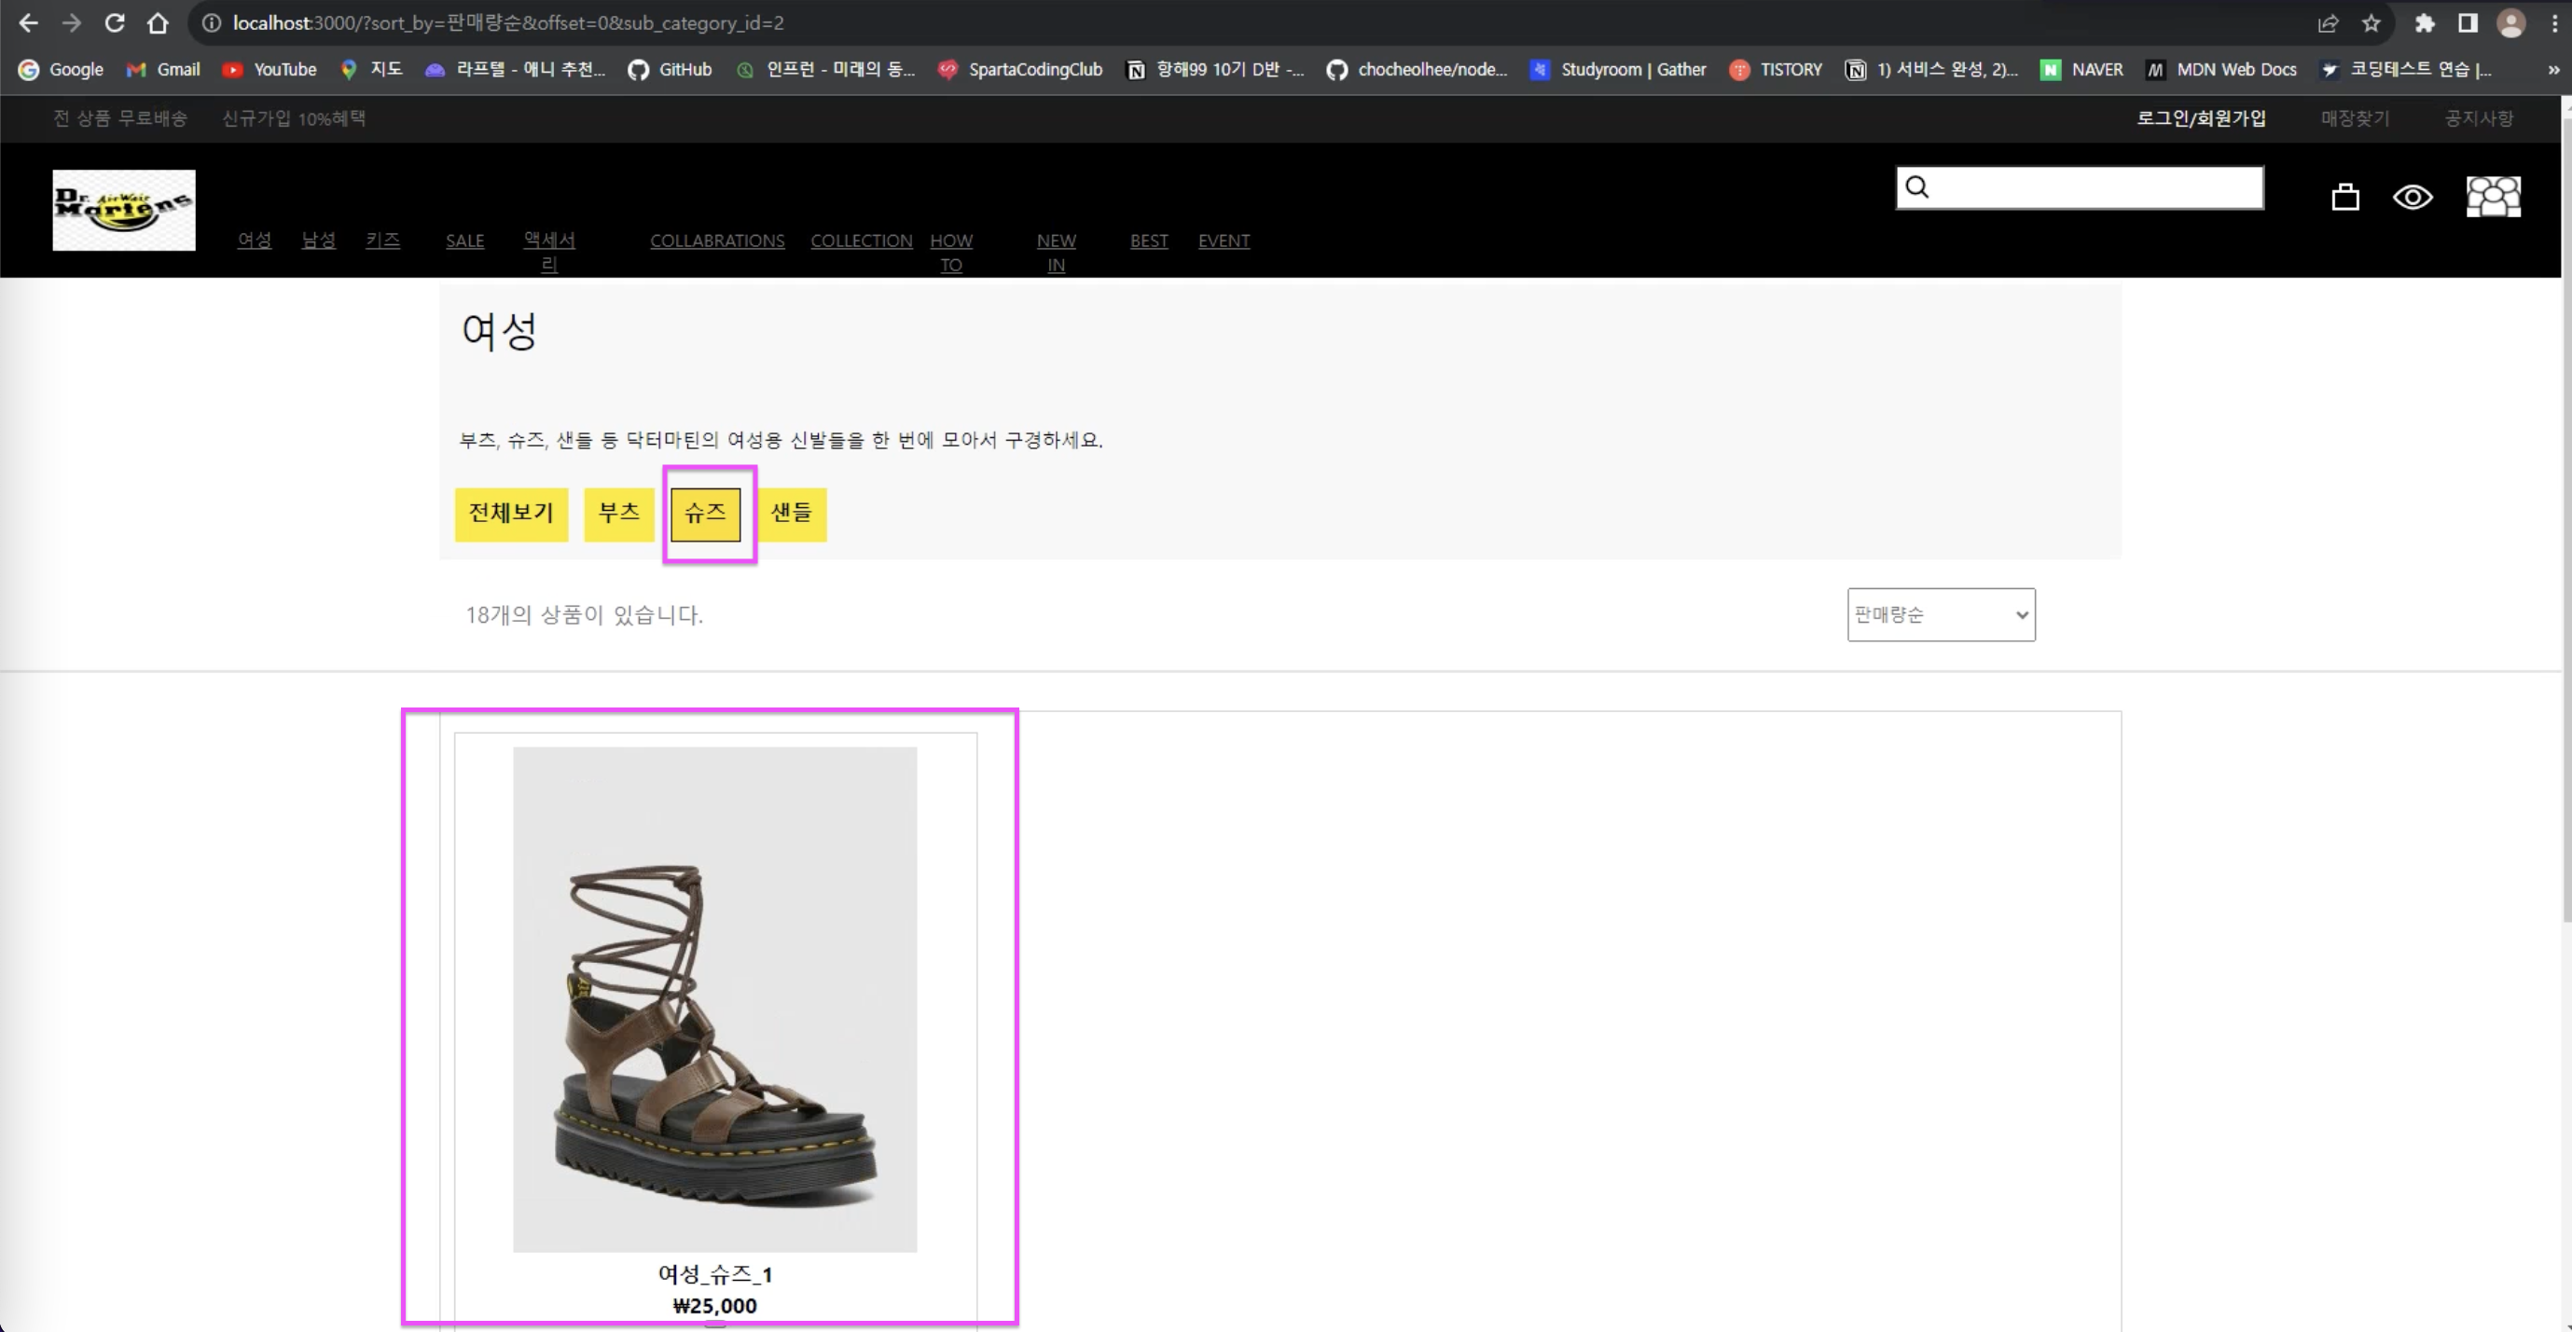Viewport: 2572px width, 1332px height.
Task: Open the SALE menu item
Action: tap(464, 240)
